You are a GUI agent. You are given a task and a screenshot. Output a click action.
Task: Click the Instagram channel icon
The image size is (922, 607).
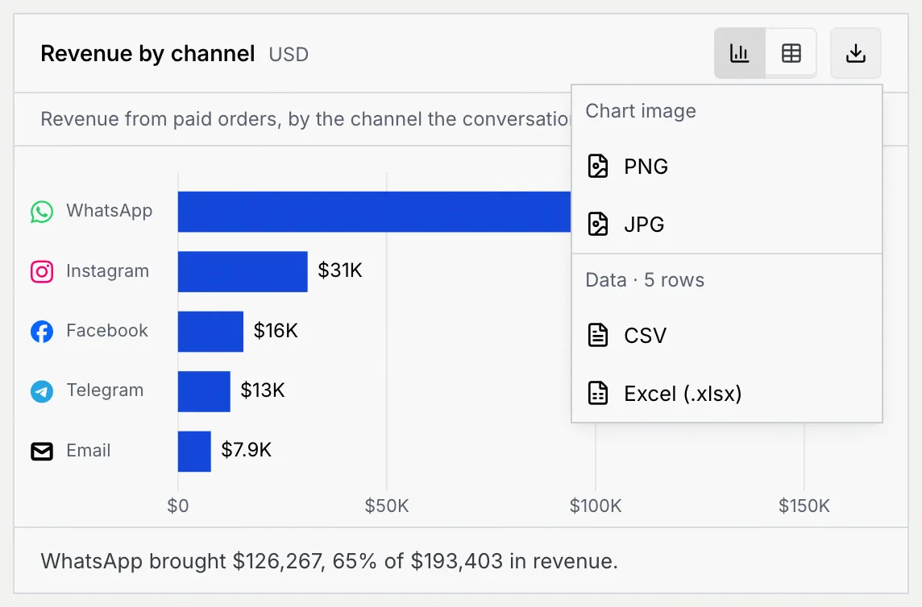(x=42, y=271)
